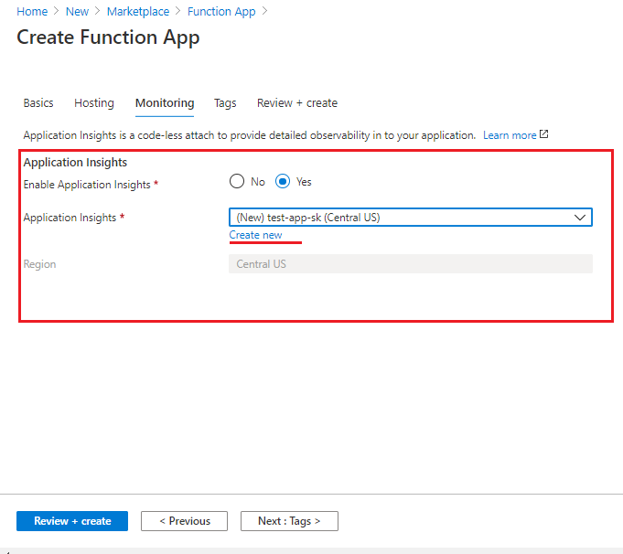Image resolution: width=623 pixels, height=554 pixels.
Task: Switch to the Hosting tab
Action: click(x=94, y=103)
